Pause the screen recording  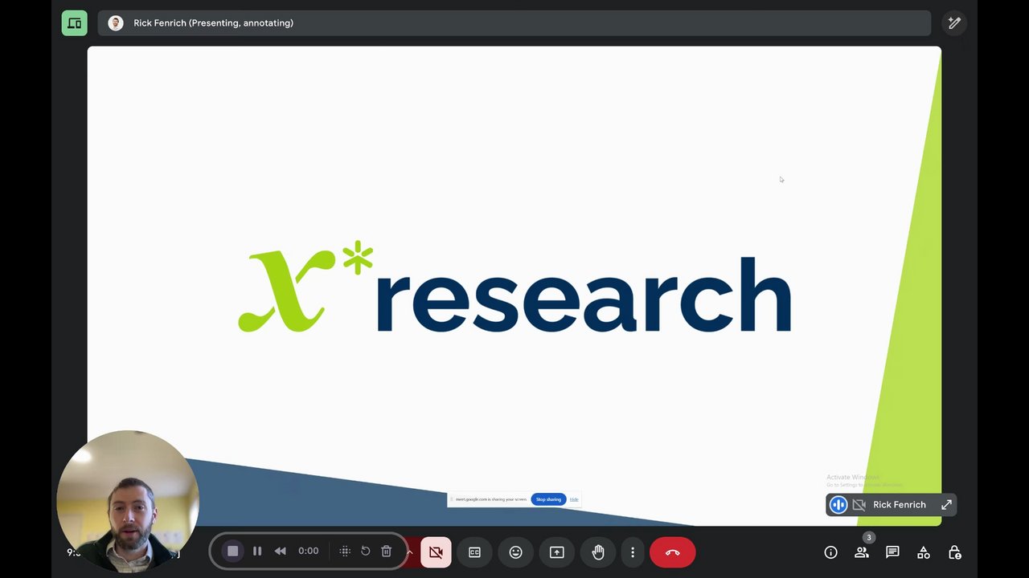pyautogui.click(x=257, y=552)
